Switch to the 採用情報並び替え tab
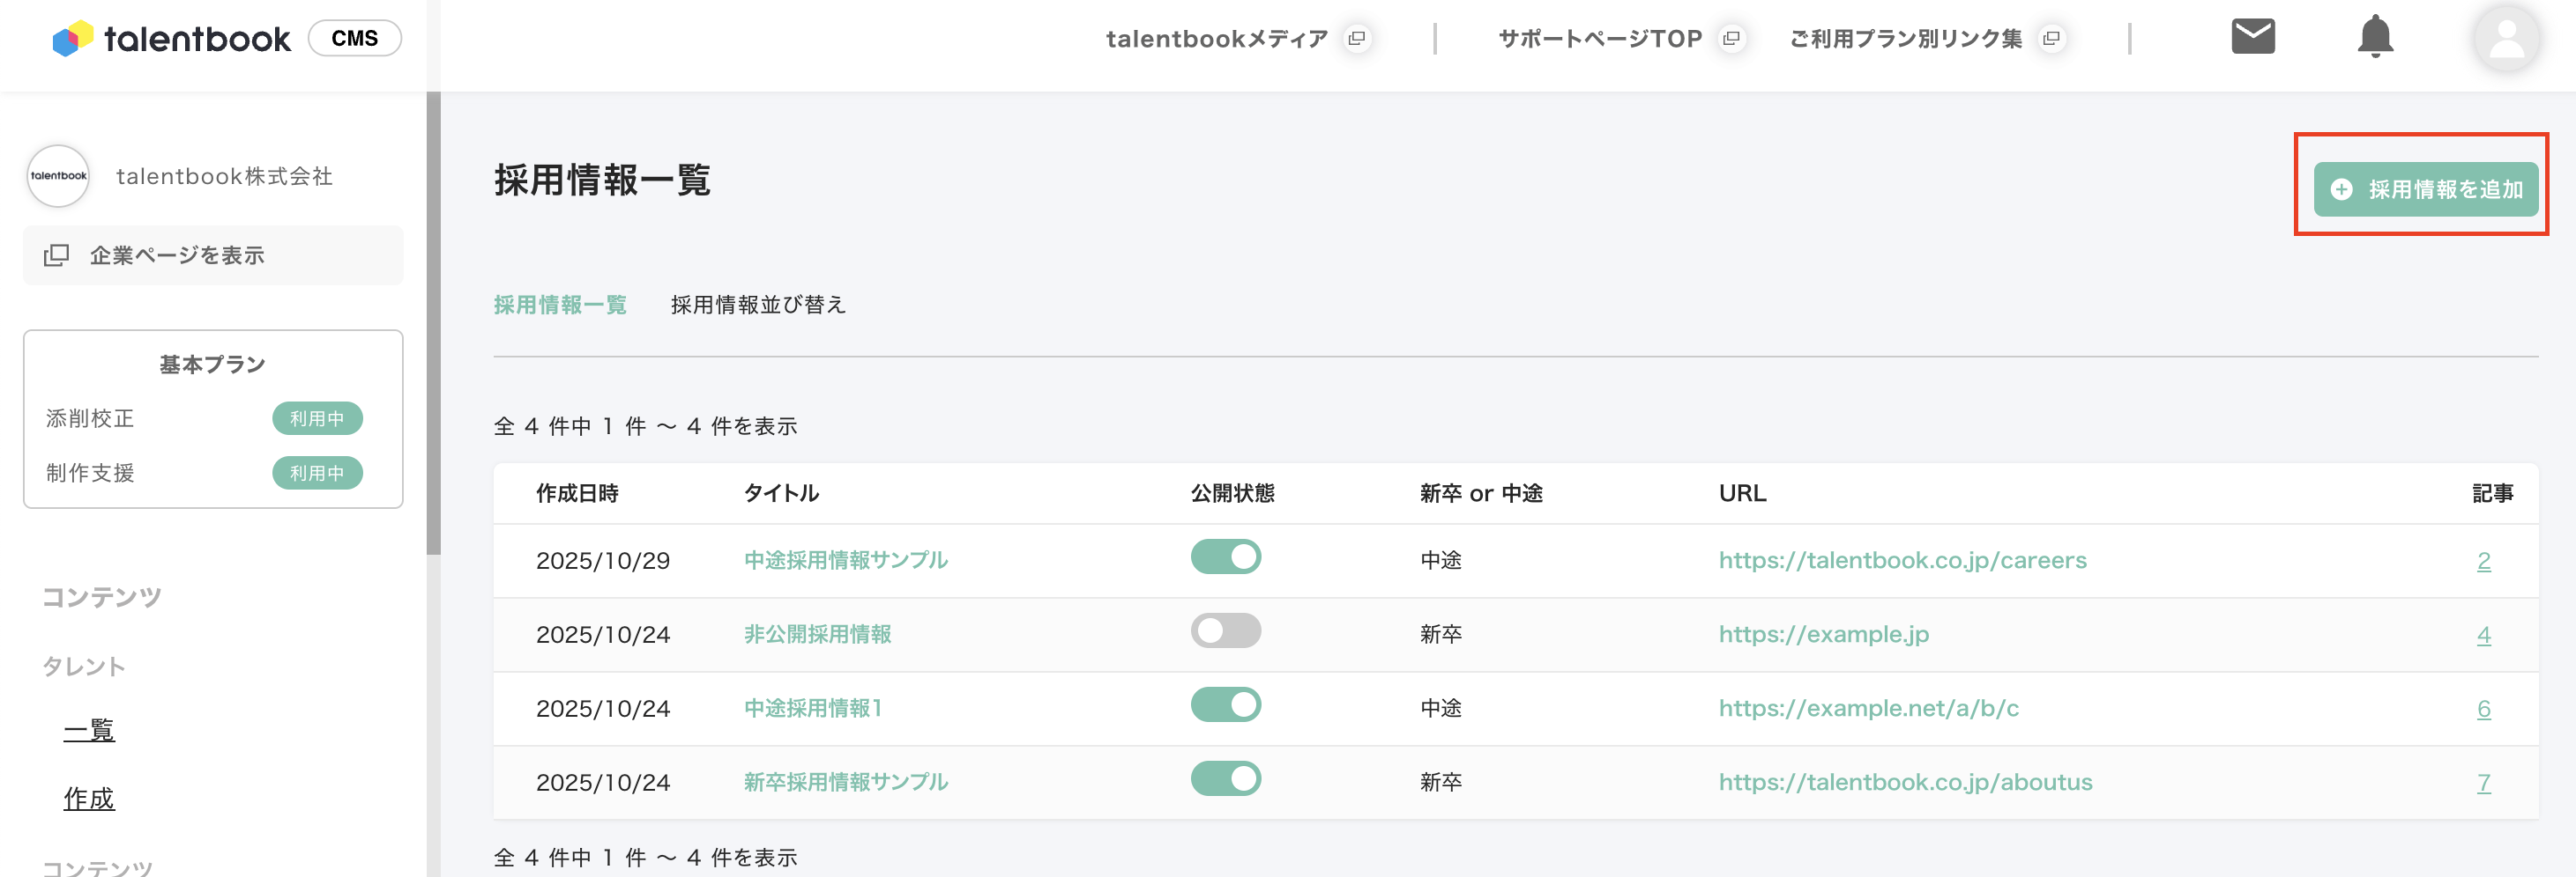 point(757,305)
